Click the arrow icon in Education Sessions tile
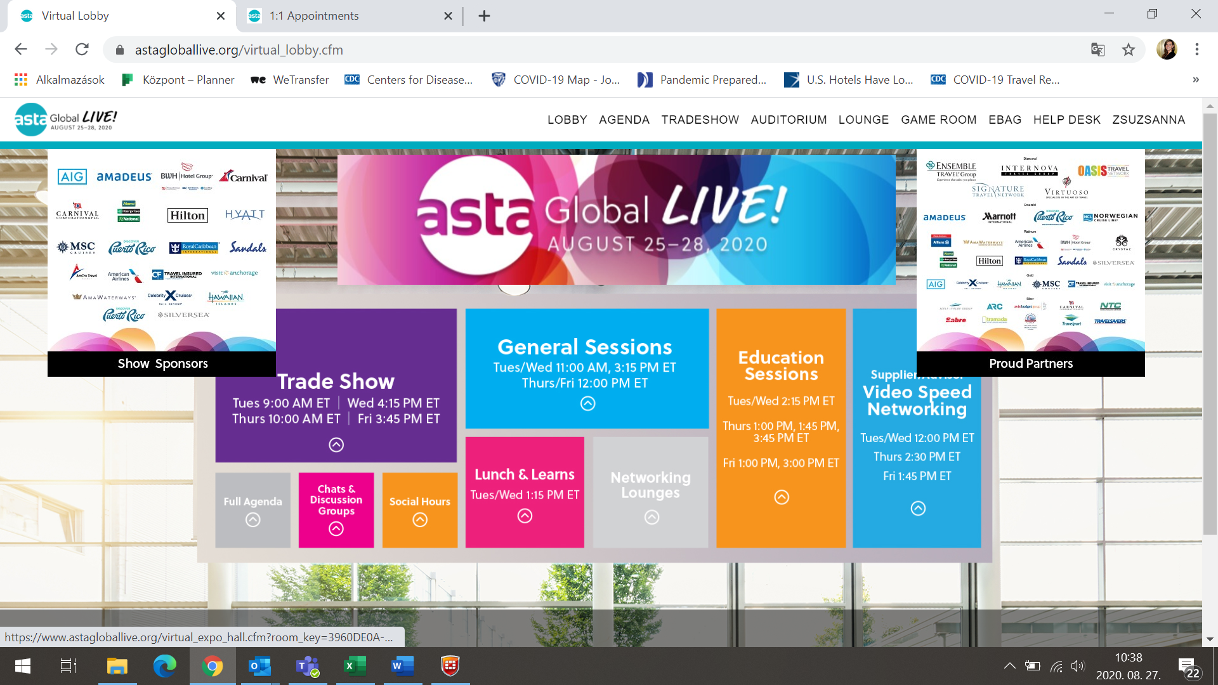 (x=782, y=497)
